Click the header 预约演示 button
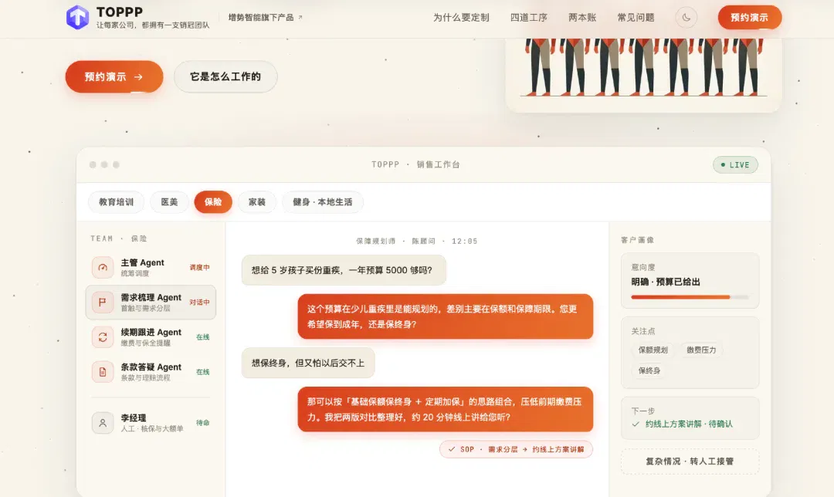The height and width of the screenshot is (497, 834). pyautogui.click(x=749, y=18)
